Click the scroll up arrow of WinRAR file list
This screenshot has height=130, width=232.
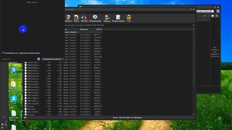pyautogui.click(x=194, y=29)
